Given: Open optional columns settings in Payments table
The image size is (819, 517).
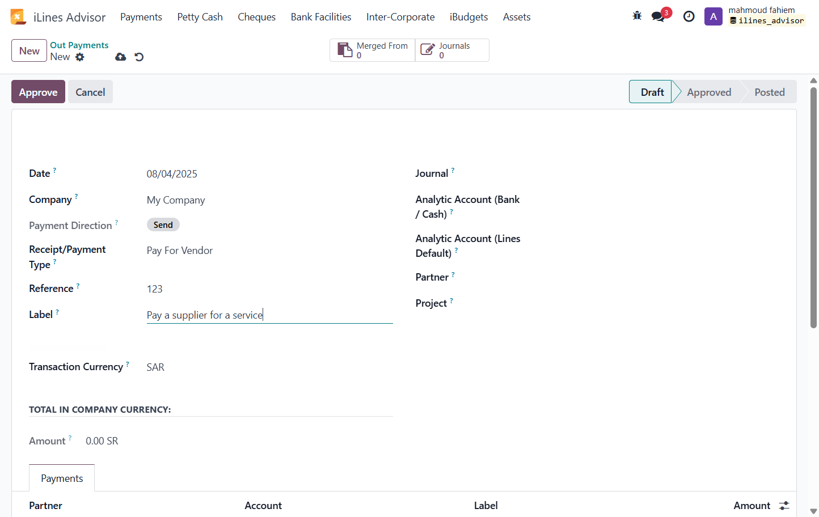Looking at the screenshot, I should coord(784,505).
